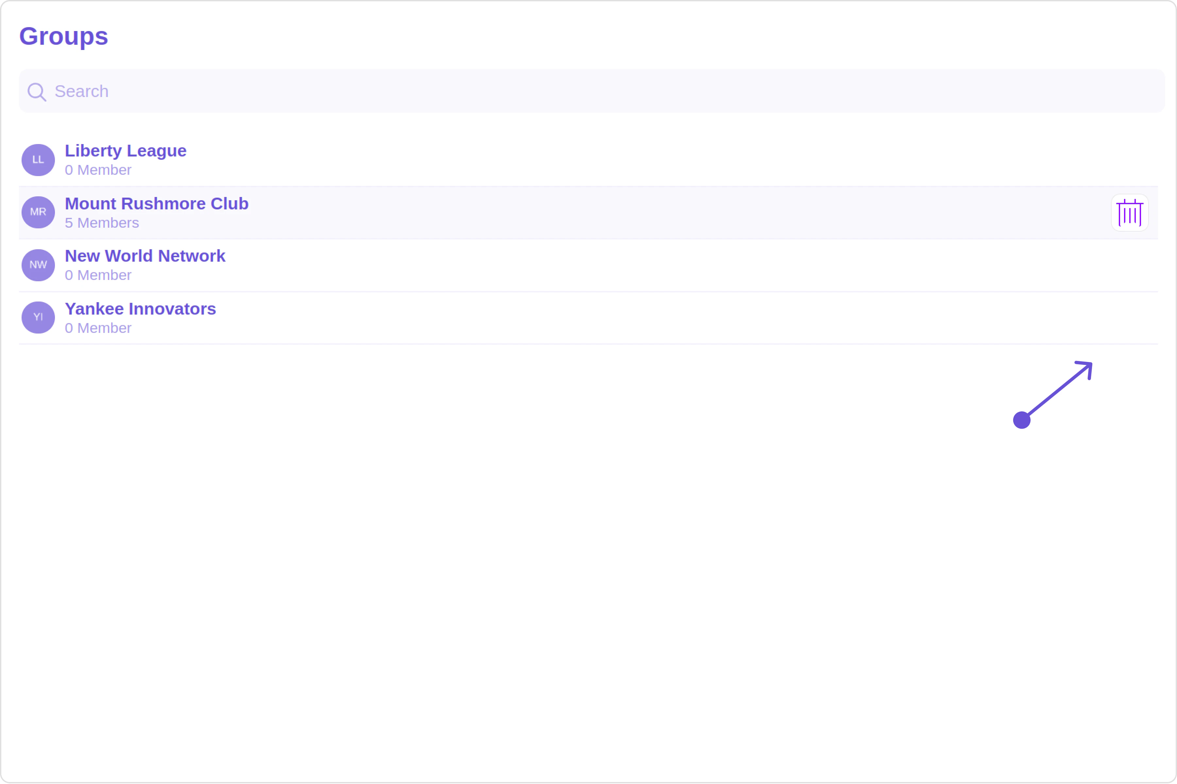Image resolution: width=1177 pixels, height=784 pixels.
Task: Select the Yankee Innovators group name
Action: coord(141,309)
